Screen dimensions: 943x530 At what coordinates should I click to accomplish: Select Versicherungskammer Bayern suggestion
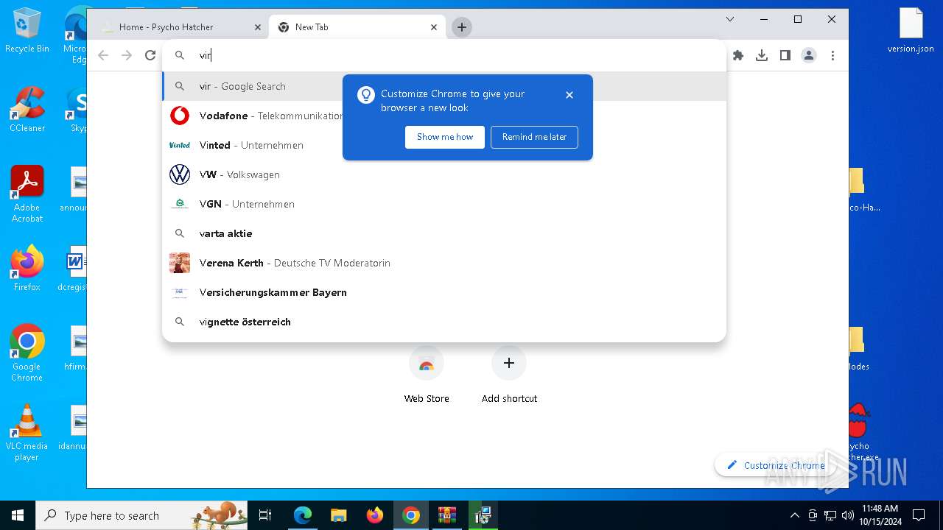(444, 292)
